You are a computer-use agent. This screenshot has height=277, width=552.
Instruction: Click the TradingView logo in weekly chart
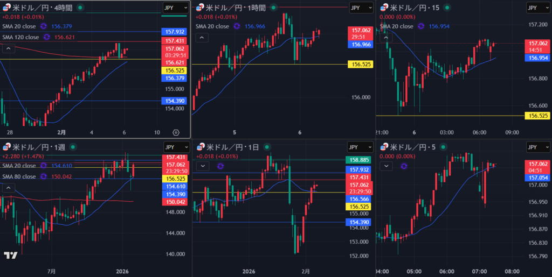click(10, 255)
